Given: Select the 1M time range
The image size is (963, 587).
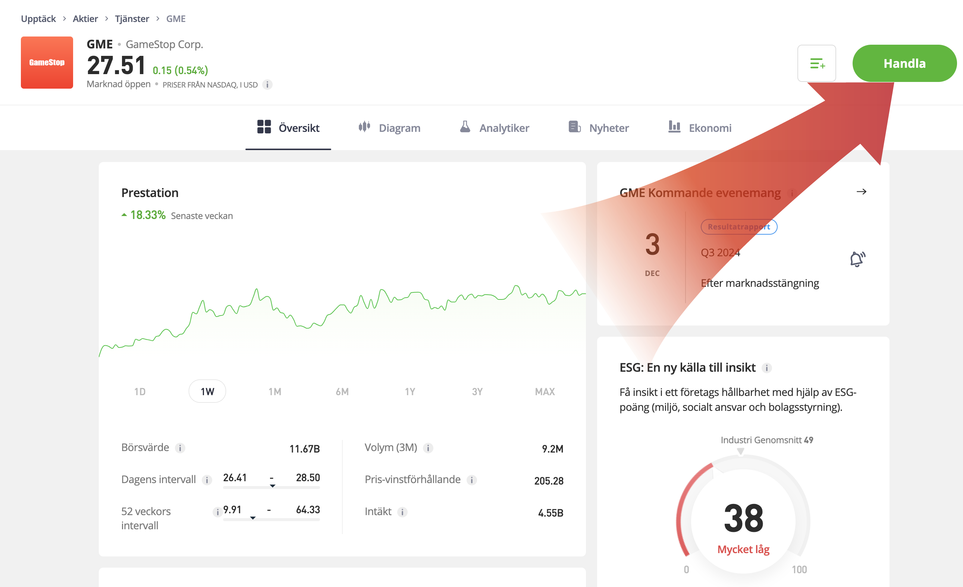Looking at the screenshot, I should pos(275,391).
